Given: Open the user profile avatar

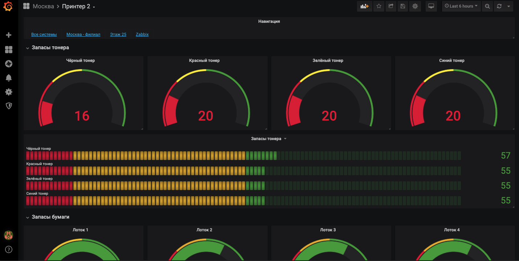Looking at the screenshot, I should pyautogui.click(x=9, y=235).
